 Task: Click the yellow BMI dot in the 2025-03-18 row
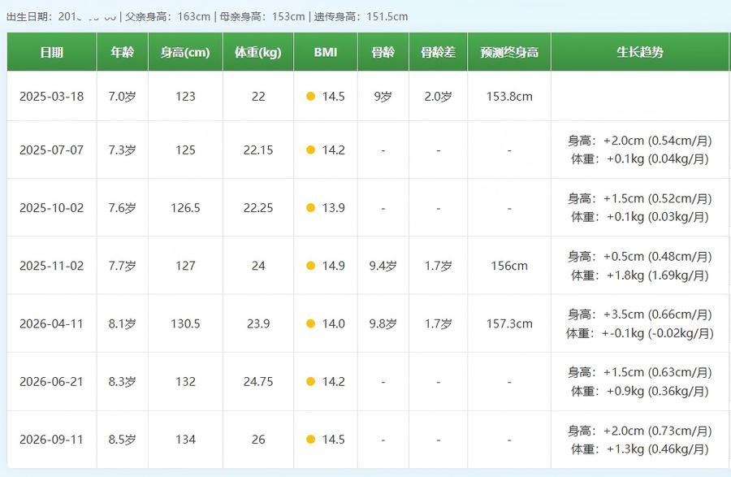click(310, 97)
